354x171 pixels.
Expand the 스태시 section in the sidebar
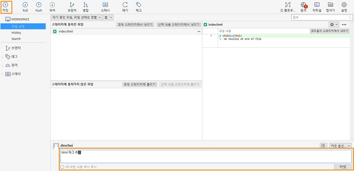(2, 74)
